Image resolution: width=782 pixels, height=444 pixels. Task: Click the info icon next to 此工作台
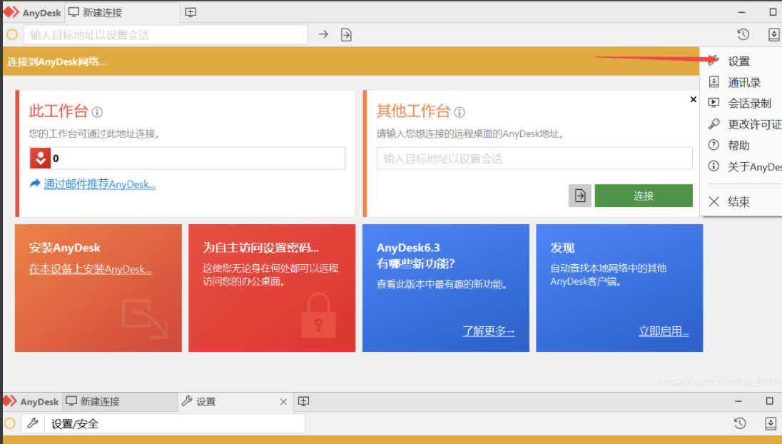click(x=97, y=112)
